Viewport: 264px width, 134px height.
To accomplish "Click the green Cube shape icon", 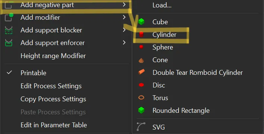I will coord(141,22).
